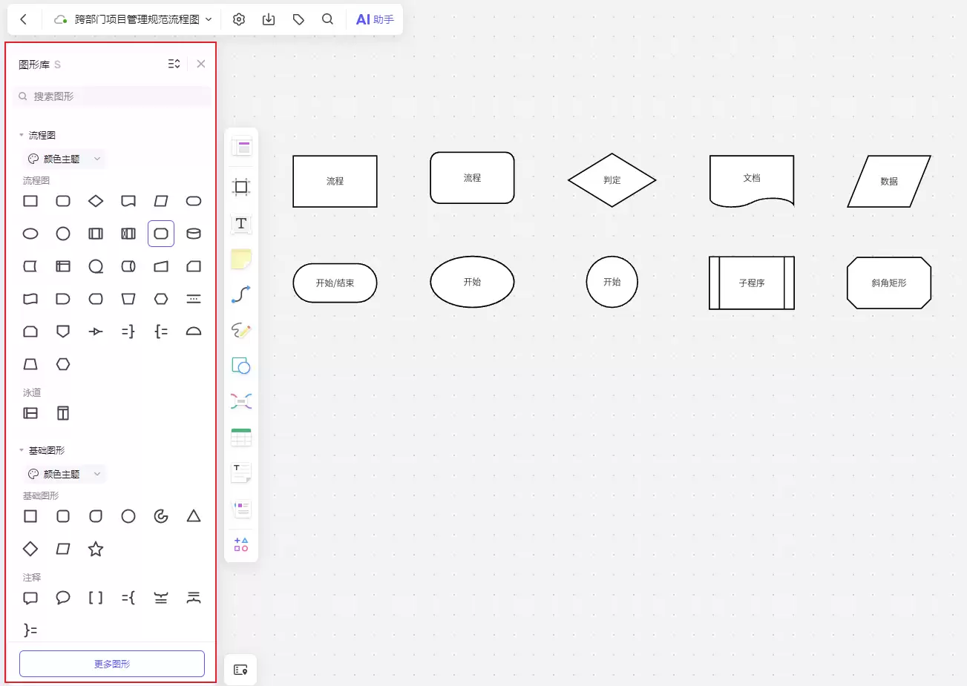967x686 pixels.
Task: Select the diamond shape in 基础图形
Action: coord(30,549)
